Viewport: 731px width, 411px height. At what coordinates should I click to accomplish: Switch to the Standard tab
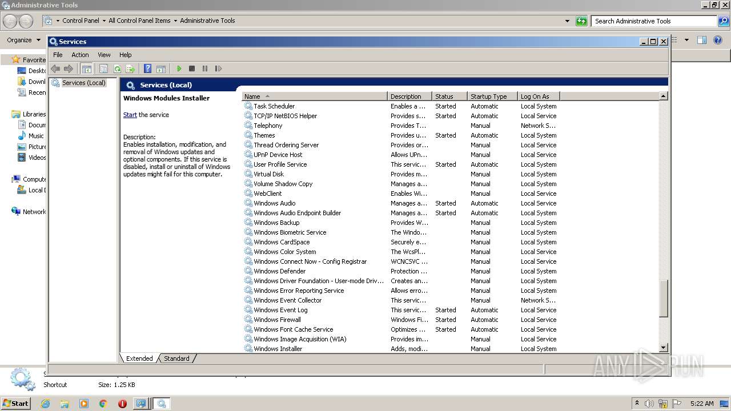[x=176, y=358]
